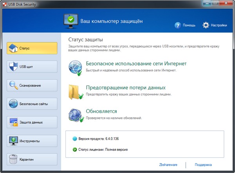Click the USB Disk Security title bar icon
Viewport: 235px width, 173px height.
pyautogui.click(x=5, y=4)
